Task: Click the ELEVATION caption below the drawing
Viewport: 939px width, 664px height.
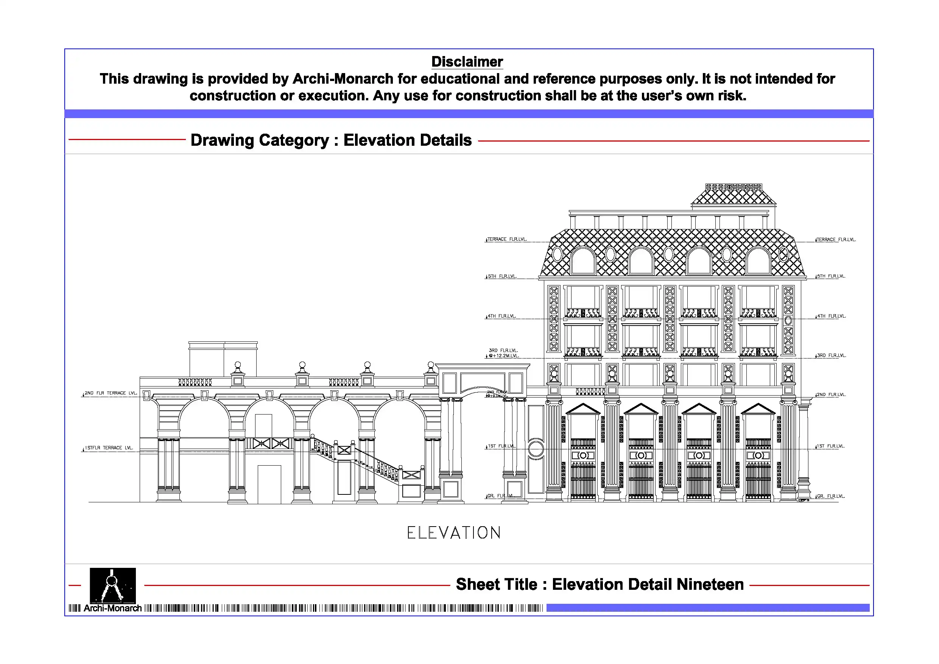Action: click(x=453, y=533)
